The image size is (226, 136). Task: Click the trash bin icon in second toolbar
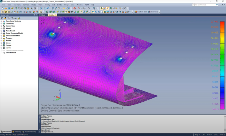30,12
